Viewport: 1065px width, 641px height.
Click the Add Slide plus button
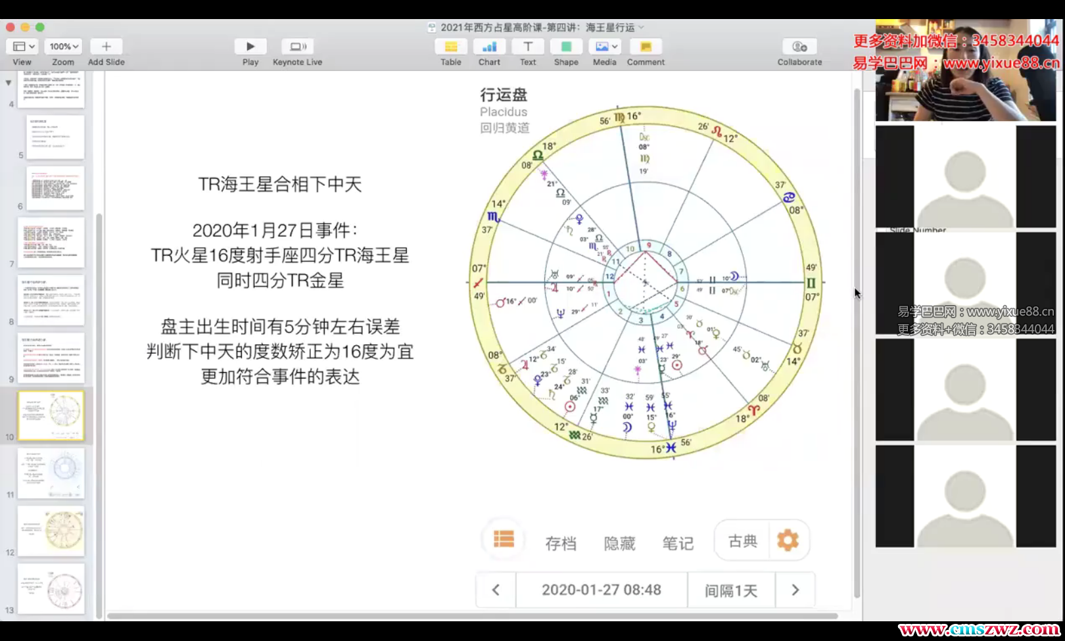pos(106,47)
